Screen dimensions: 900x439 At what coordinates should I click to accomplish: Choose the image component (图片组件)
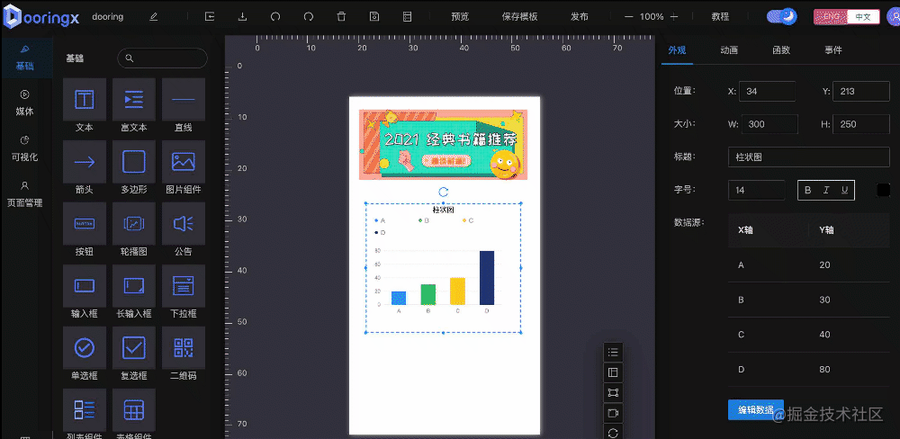tap(184, 162)
